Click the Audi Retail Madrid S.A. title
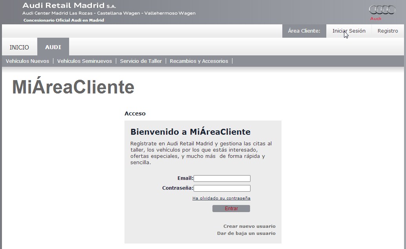 tap(69, 5)
